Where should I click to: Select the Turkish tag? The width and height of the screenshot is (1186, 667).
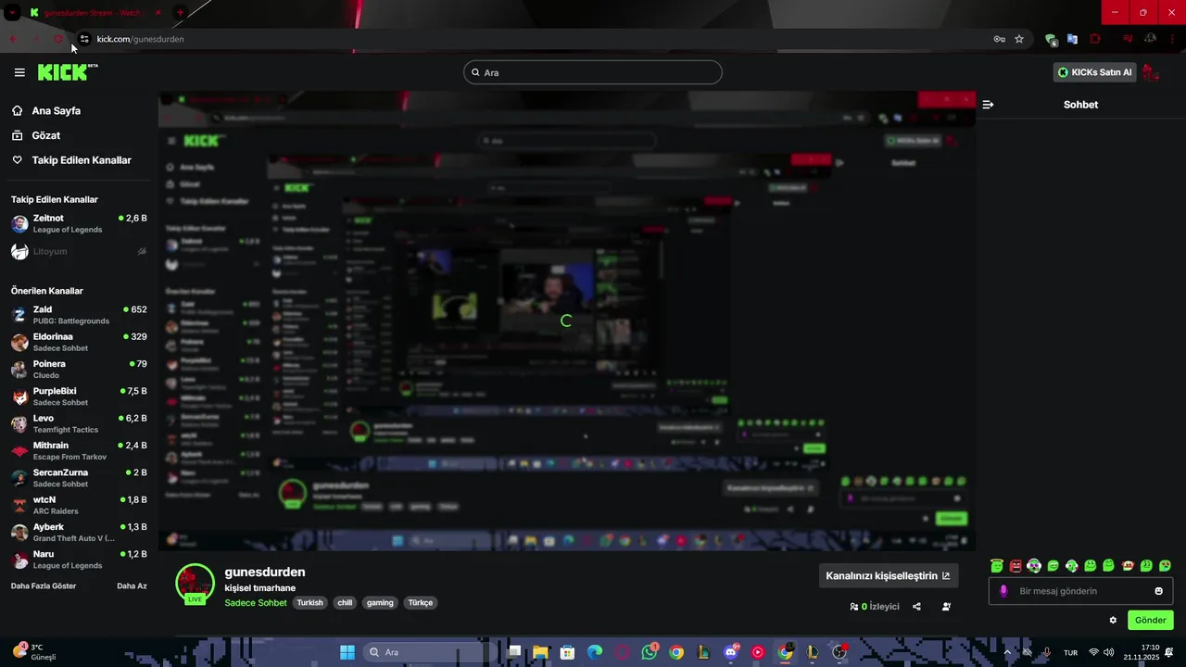coord(309,603)
